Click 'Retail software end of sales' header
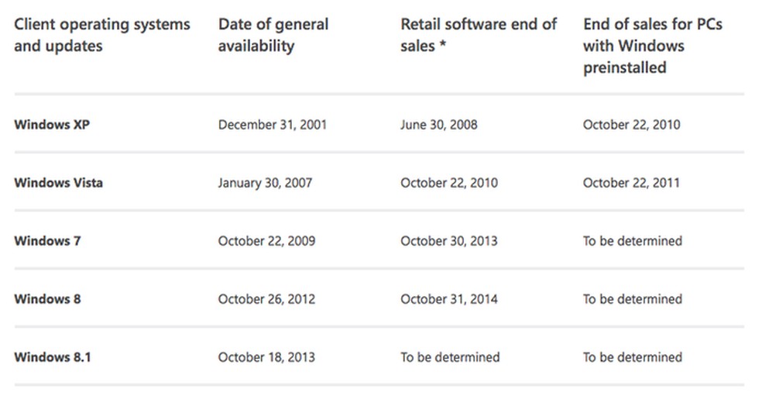762x406 pixels. click(x=478, y=35)
